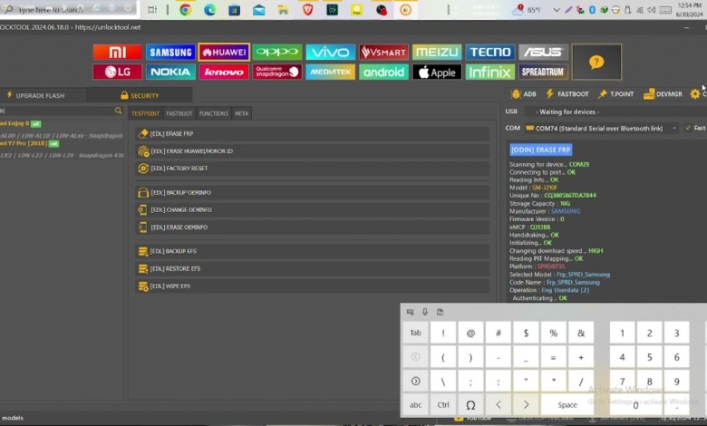Open the FASTBOOT tools button
The image size is (707, 426).
coord(567,94)
